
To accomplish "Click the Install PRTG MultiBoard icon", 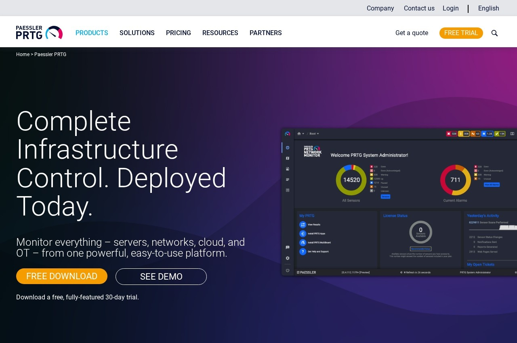I will click(303, 243).
